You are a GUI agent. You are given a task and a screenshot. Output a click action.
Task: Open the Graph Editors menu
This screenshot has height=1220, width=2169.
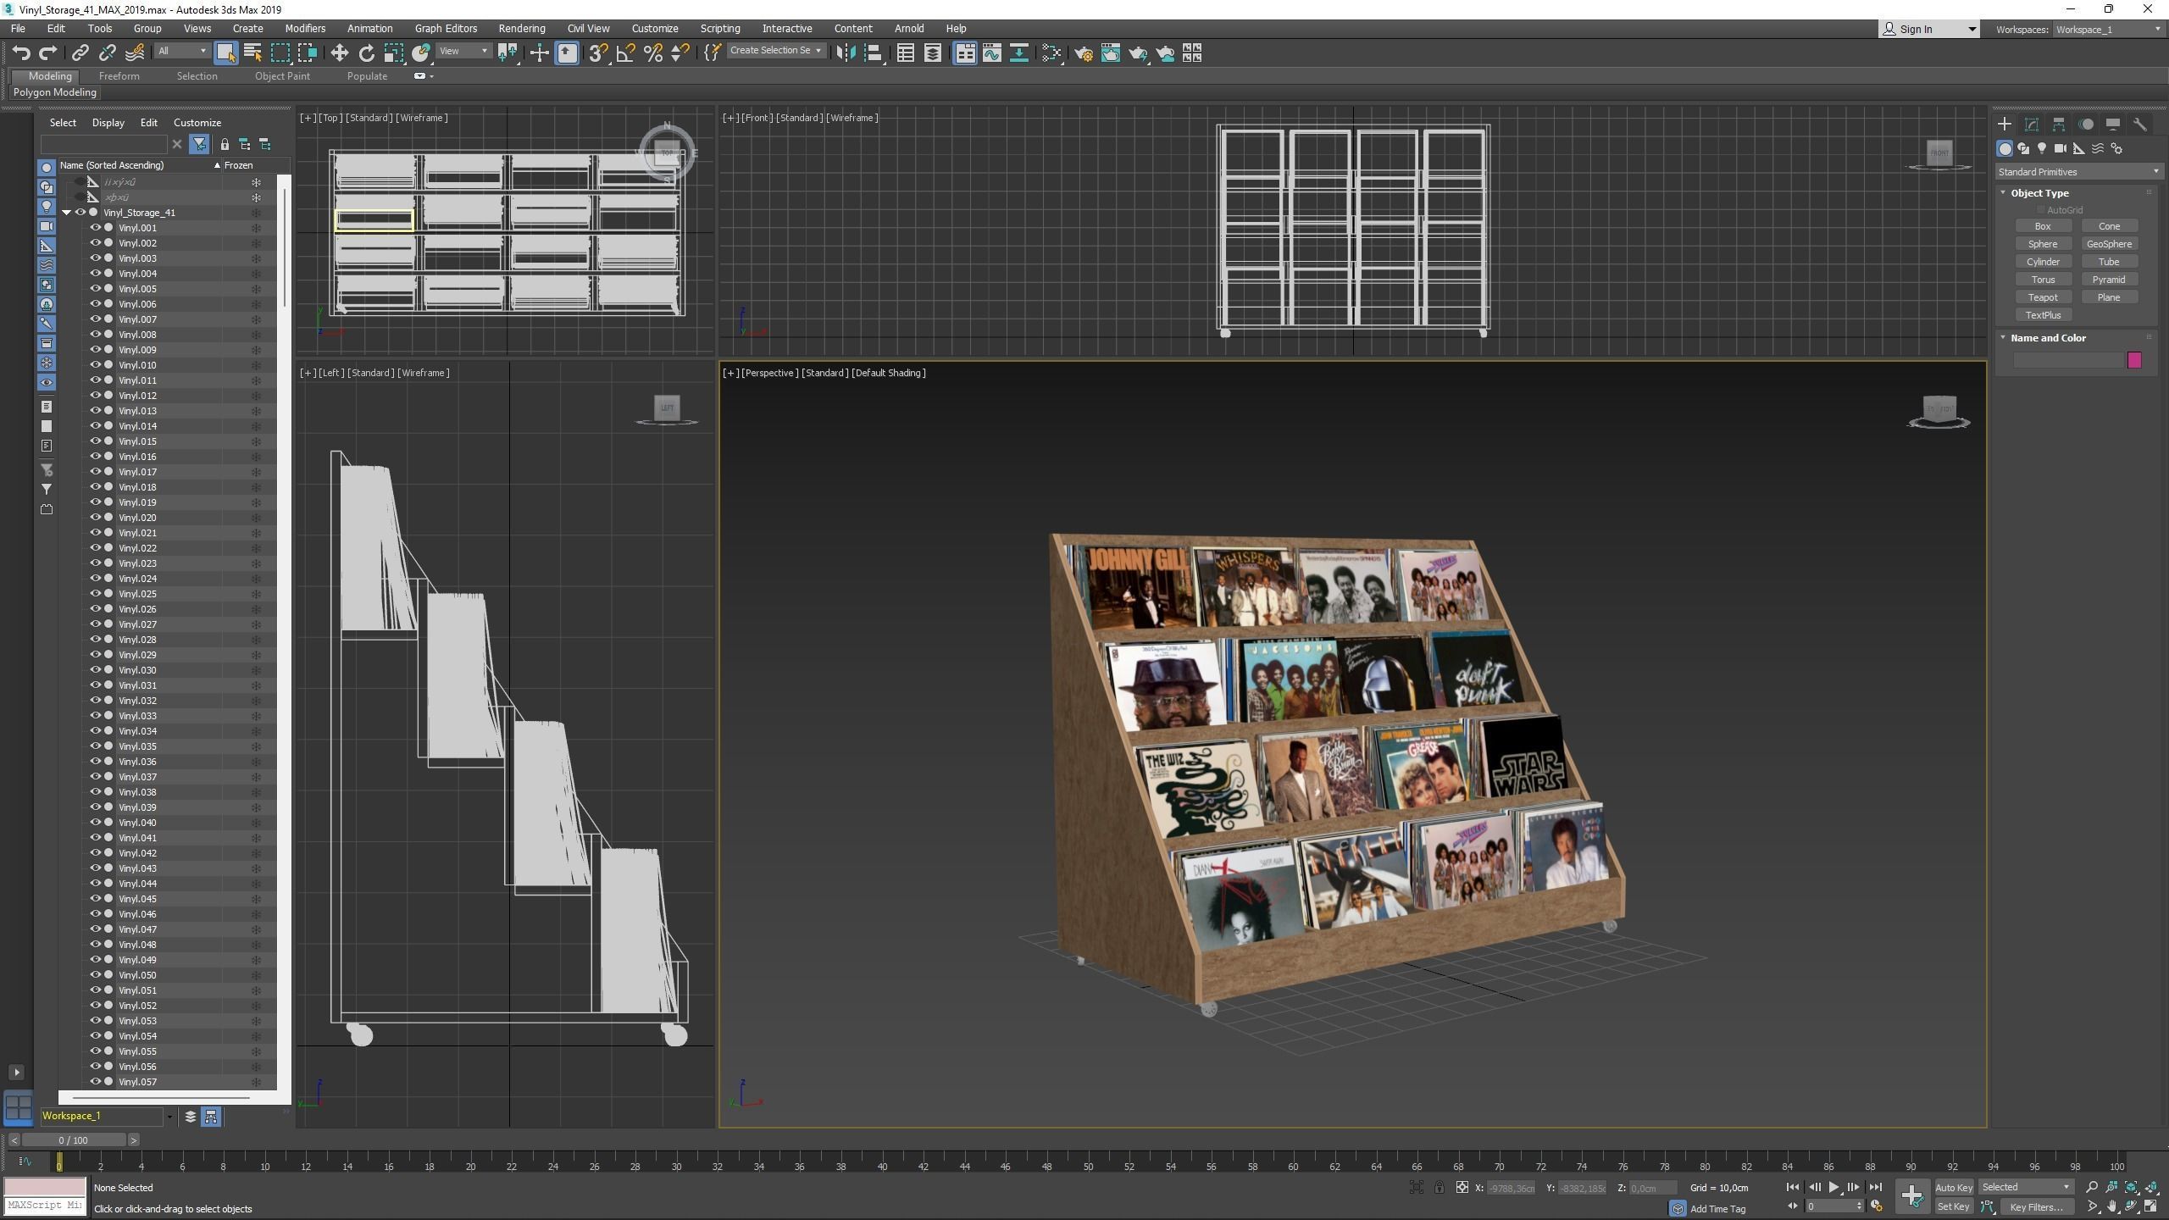(446, 29)
